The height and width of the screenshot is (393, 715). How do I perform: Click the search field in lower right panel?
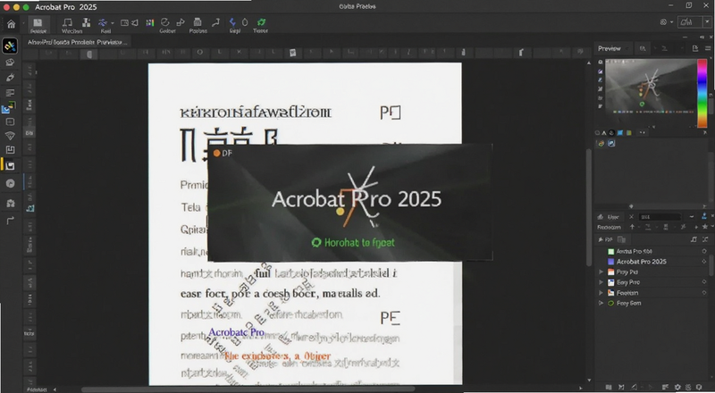[660, 217]
